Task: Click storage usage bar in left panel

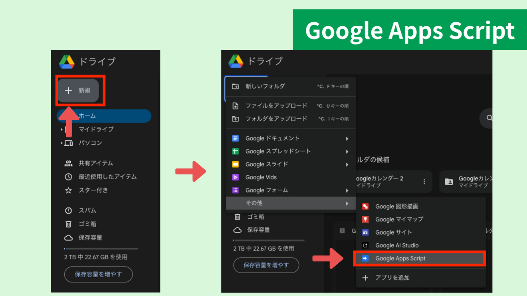Action: (x=101, y=249)
